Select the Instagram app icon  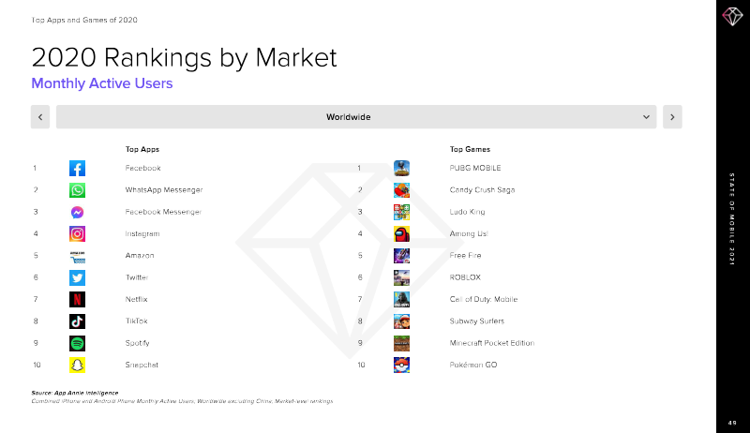click(x=77, y=234)
